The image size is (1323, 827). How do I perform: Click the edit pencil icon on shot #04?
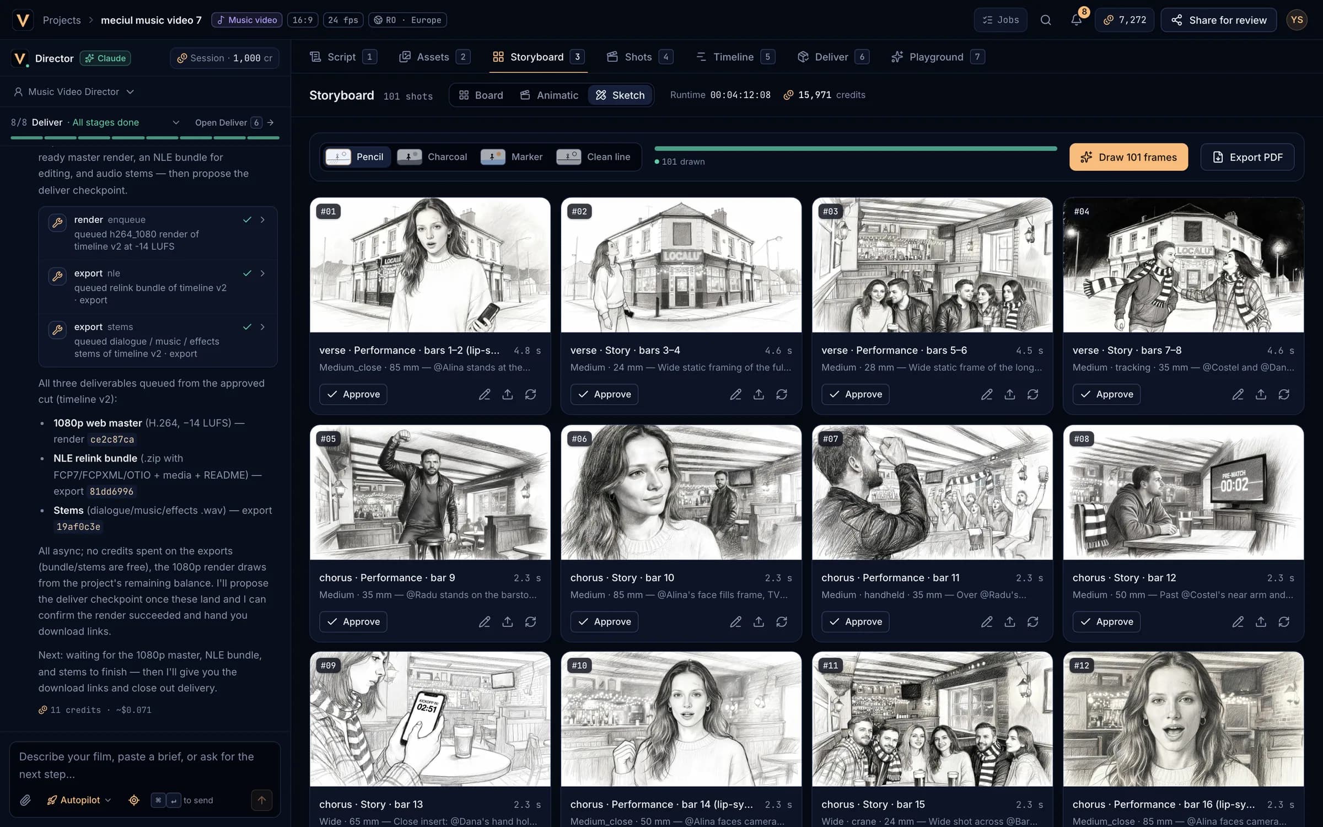click(x=1238, y=394)
